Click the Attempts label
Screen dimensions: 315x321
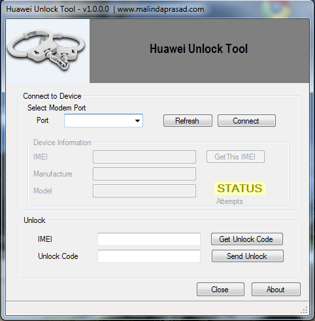229,201
